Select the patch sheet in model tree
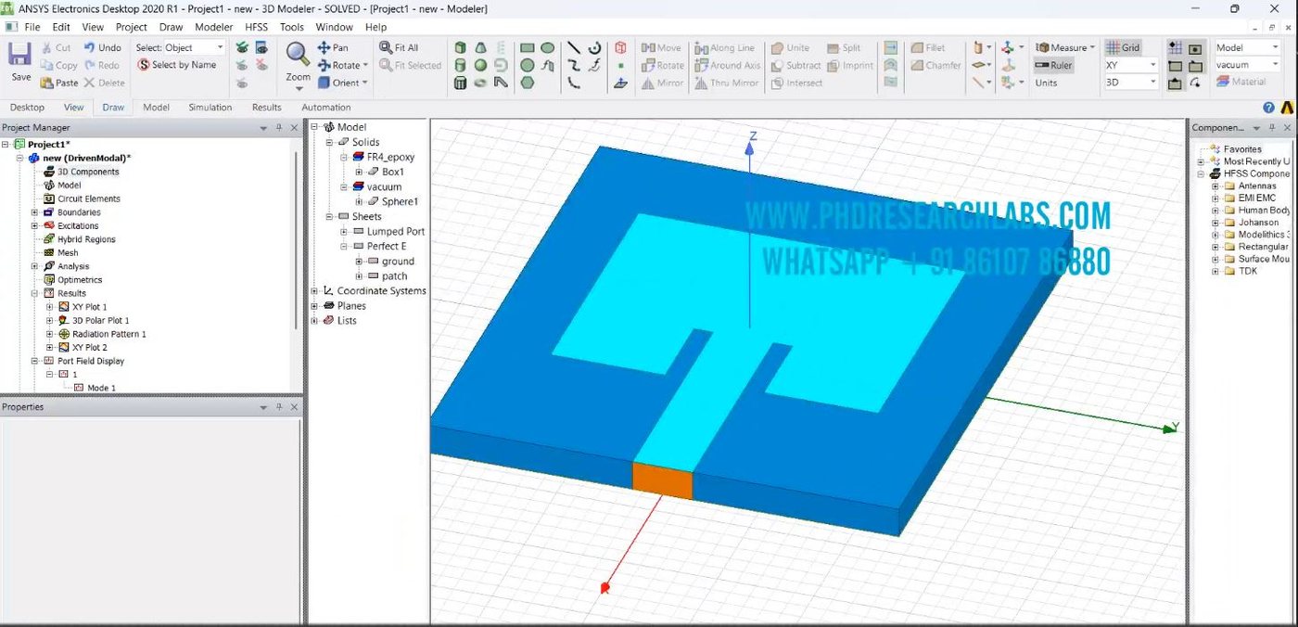 pyautogui.click(x=394, y=276)
